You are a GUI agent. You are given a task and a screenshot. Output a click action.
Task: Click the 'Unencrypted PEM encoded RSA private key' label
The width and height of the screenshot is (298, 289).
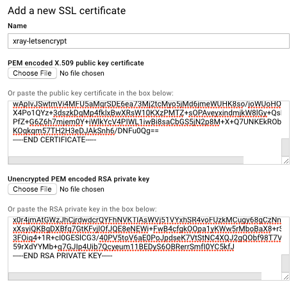coord(79,179)
